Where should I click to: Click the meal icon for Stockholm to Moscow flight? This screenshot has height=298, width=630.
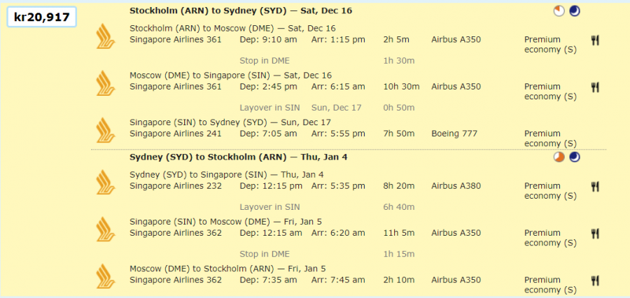(596, 40)
